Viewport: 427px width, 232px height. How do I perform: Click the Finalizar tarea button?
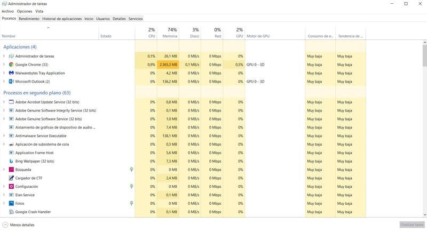tap(412, 225)
